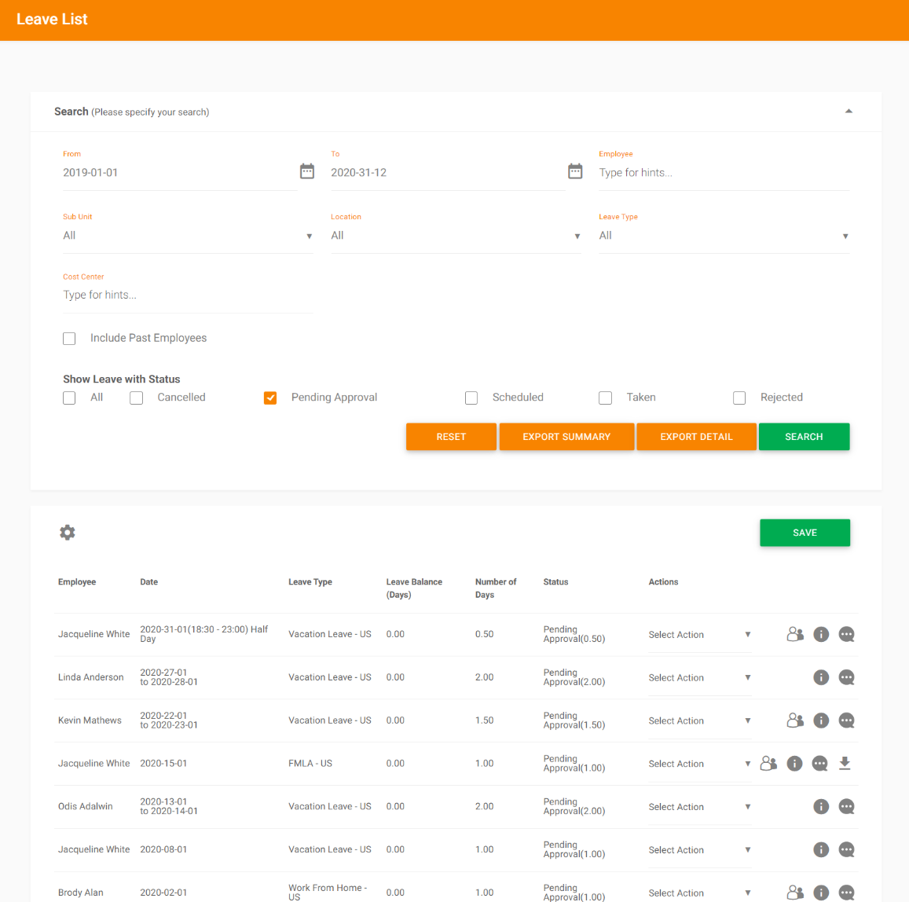909x902 pixels.
Task: Open comments for the 2020-31-01 leave row
Action: pos(846,634)
